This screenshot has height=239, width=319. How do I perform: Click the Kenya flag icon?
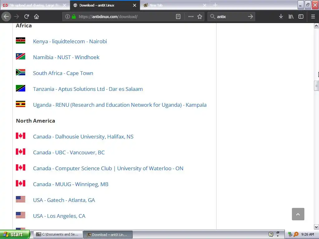21,40
